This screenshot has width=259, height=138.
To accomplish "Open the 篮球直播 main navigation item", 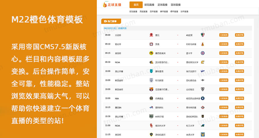I will [x=176, y=5].
